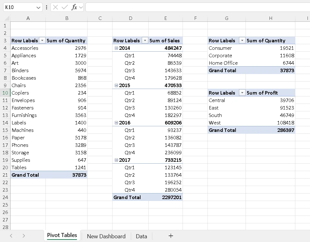Click the Insert Function fx icon
This screenshot has height=242, width=310.
74,7
